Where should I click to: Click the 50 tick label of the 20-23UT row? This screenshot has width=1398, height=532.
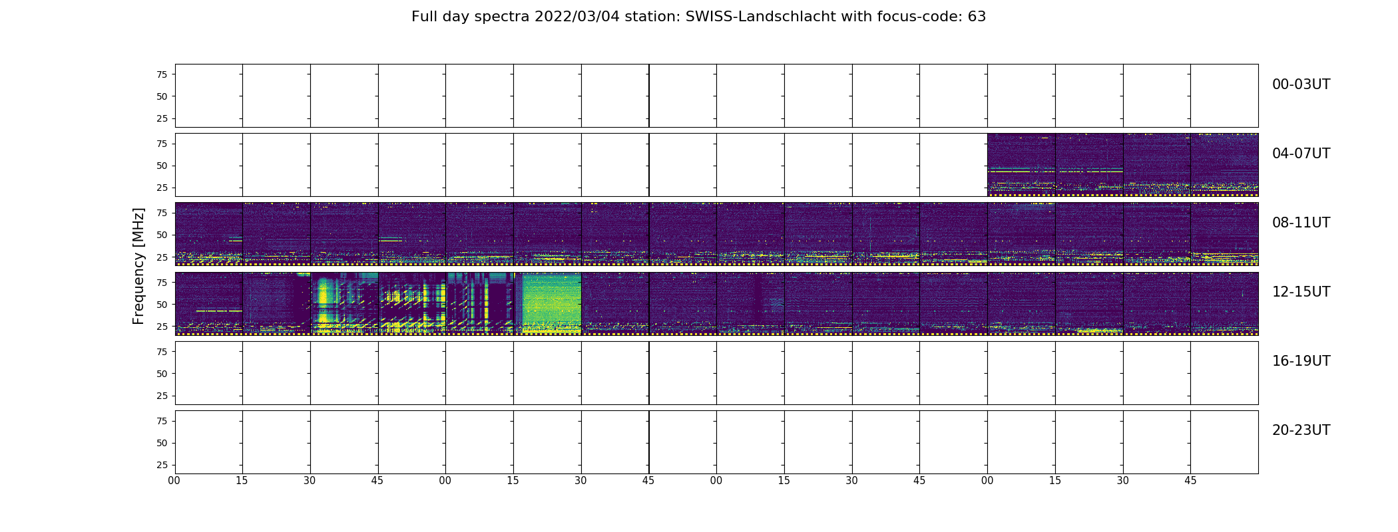(x=162, y=443)
